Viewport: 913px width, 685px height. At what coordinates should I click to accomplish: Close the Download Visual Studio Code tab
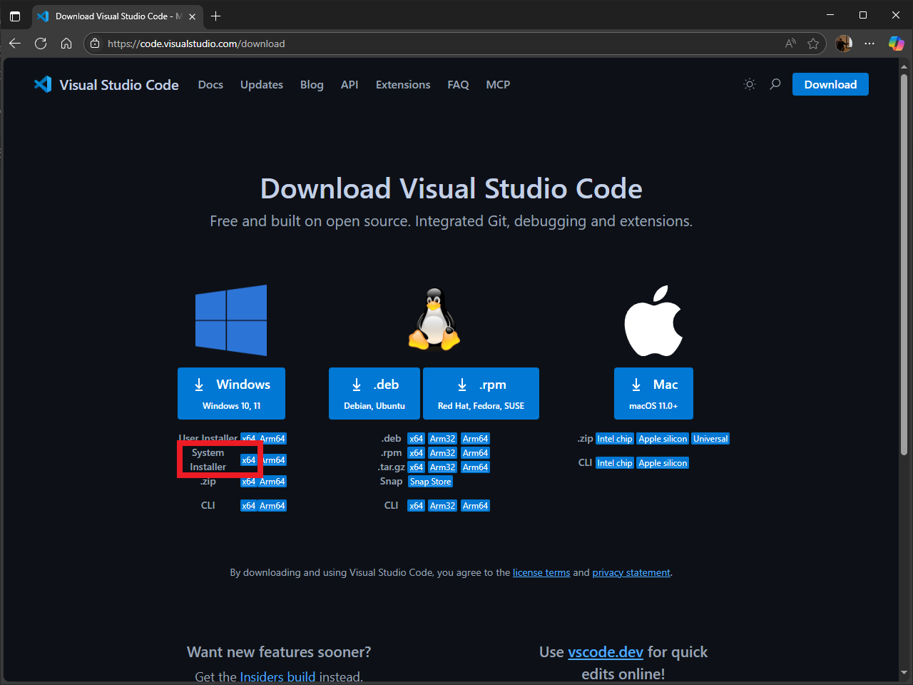(x=192, y=16)
